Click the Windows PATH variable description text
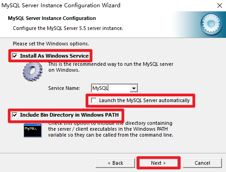The image size is (226, 172). [x=110, y=129]
